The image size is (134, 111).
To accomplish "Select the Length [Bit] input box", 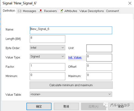I will (47, 39).
